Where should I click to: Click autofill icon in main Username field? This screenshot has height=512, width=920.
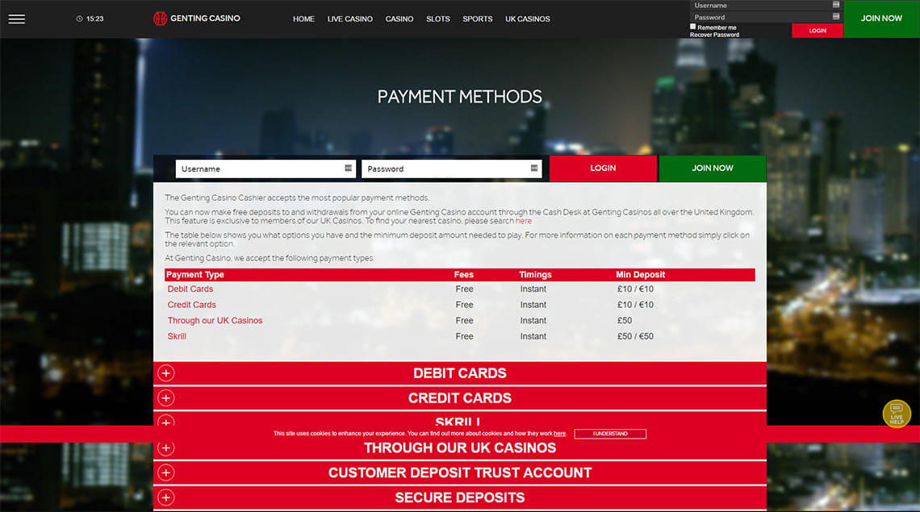(x=348, y=169)
